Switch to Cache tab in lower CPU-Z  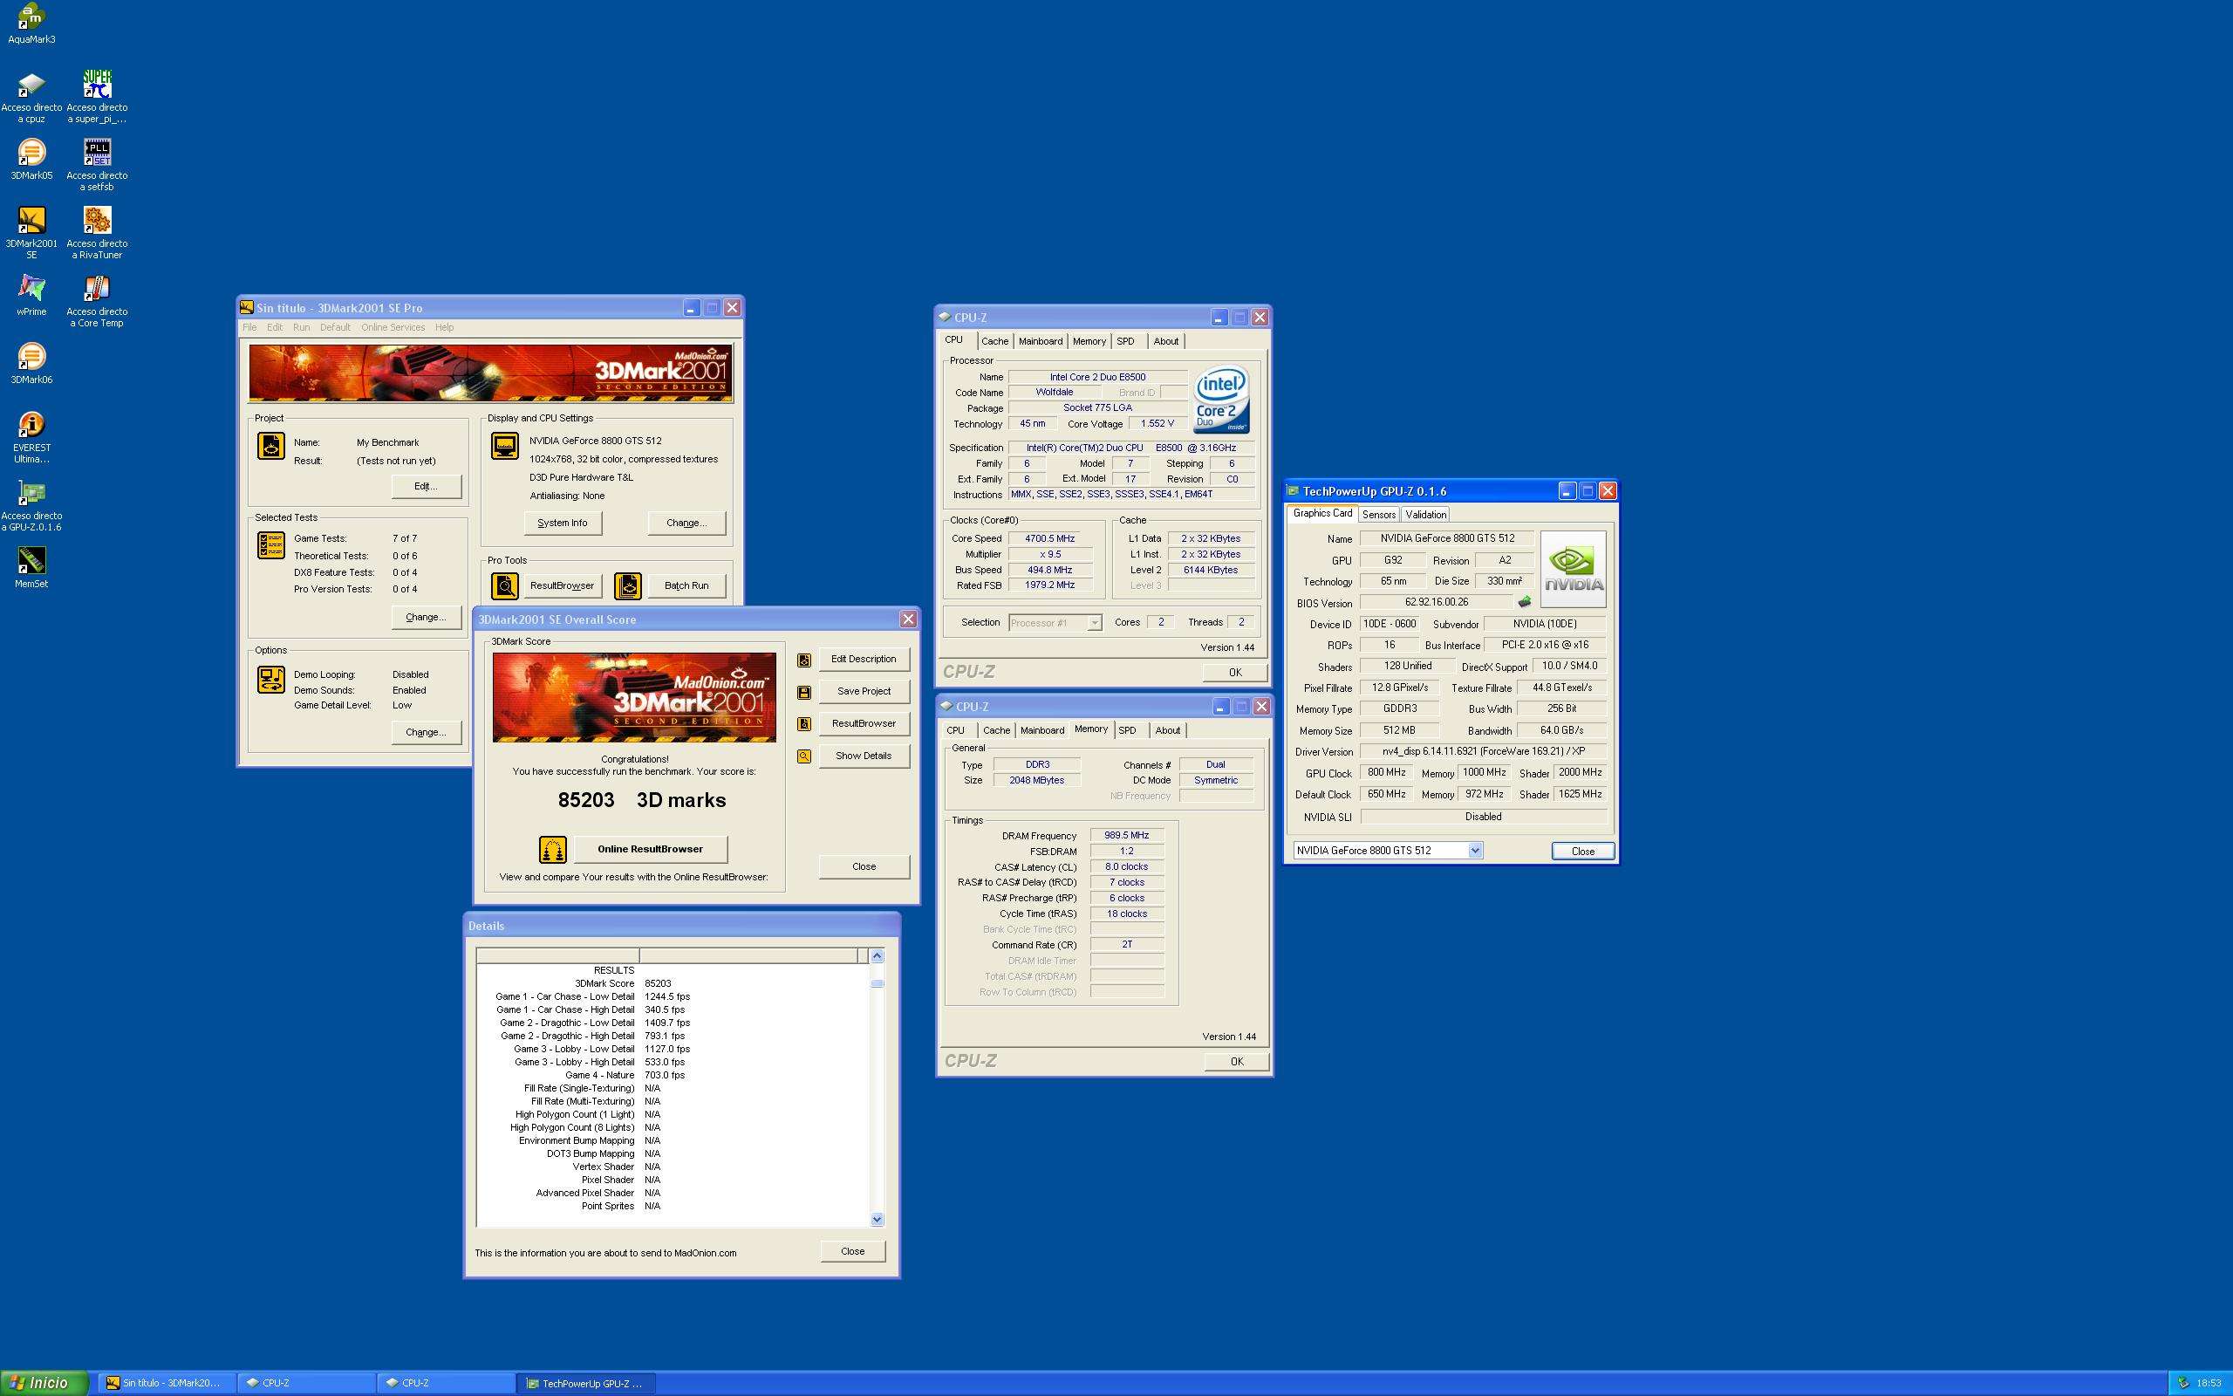pyautogui.click(x=995, y=730)
